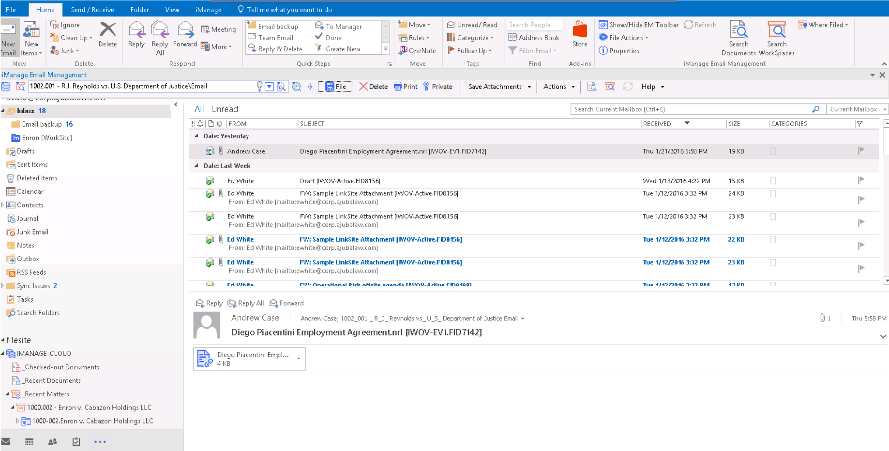
Task: Click the Meeting reply icon
Action: click(x=205, y=29)
